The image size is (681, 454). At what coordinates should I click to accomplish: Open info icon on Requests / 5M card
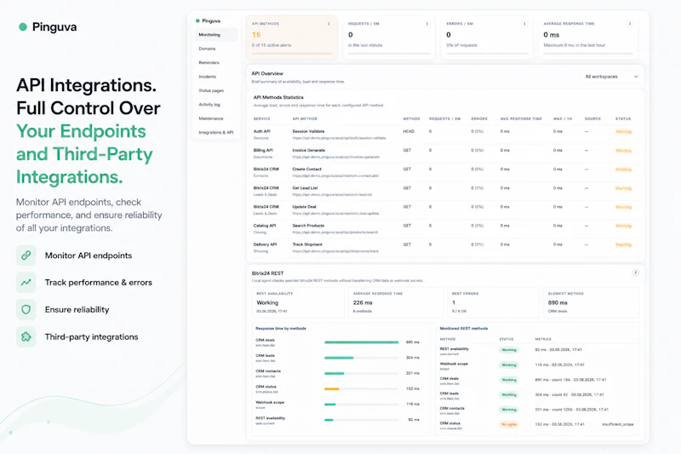(427, 24)
